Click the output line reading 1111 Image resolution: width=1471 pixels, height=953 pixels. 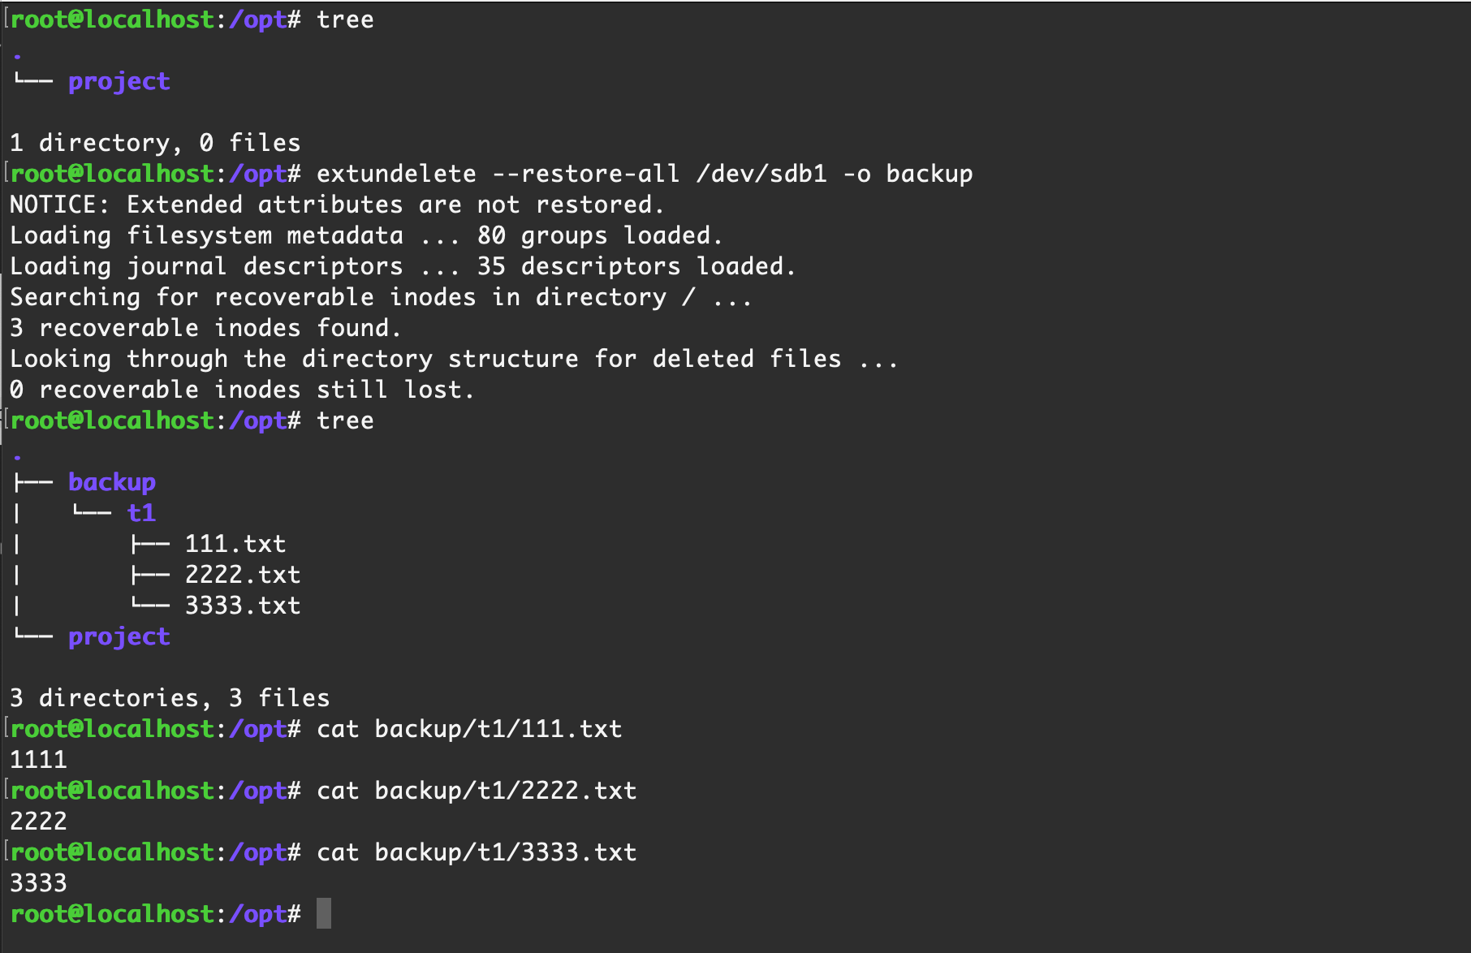(38, 760)
